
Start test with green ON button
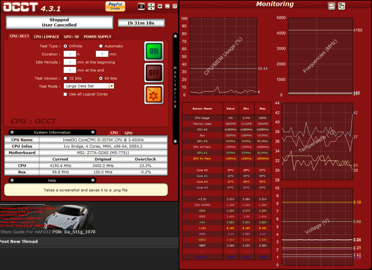tap(154, 51)
